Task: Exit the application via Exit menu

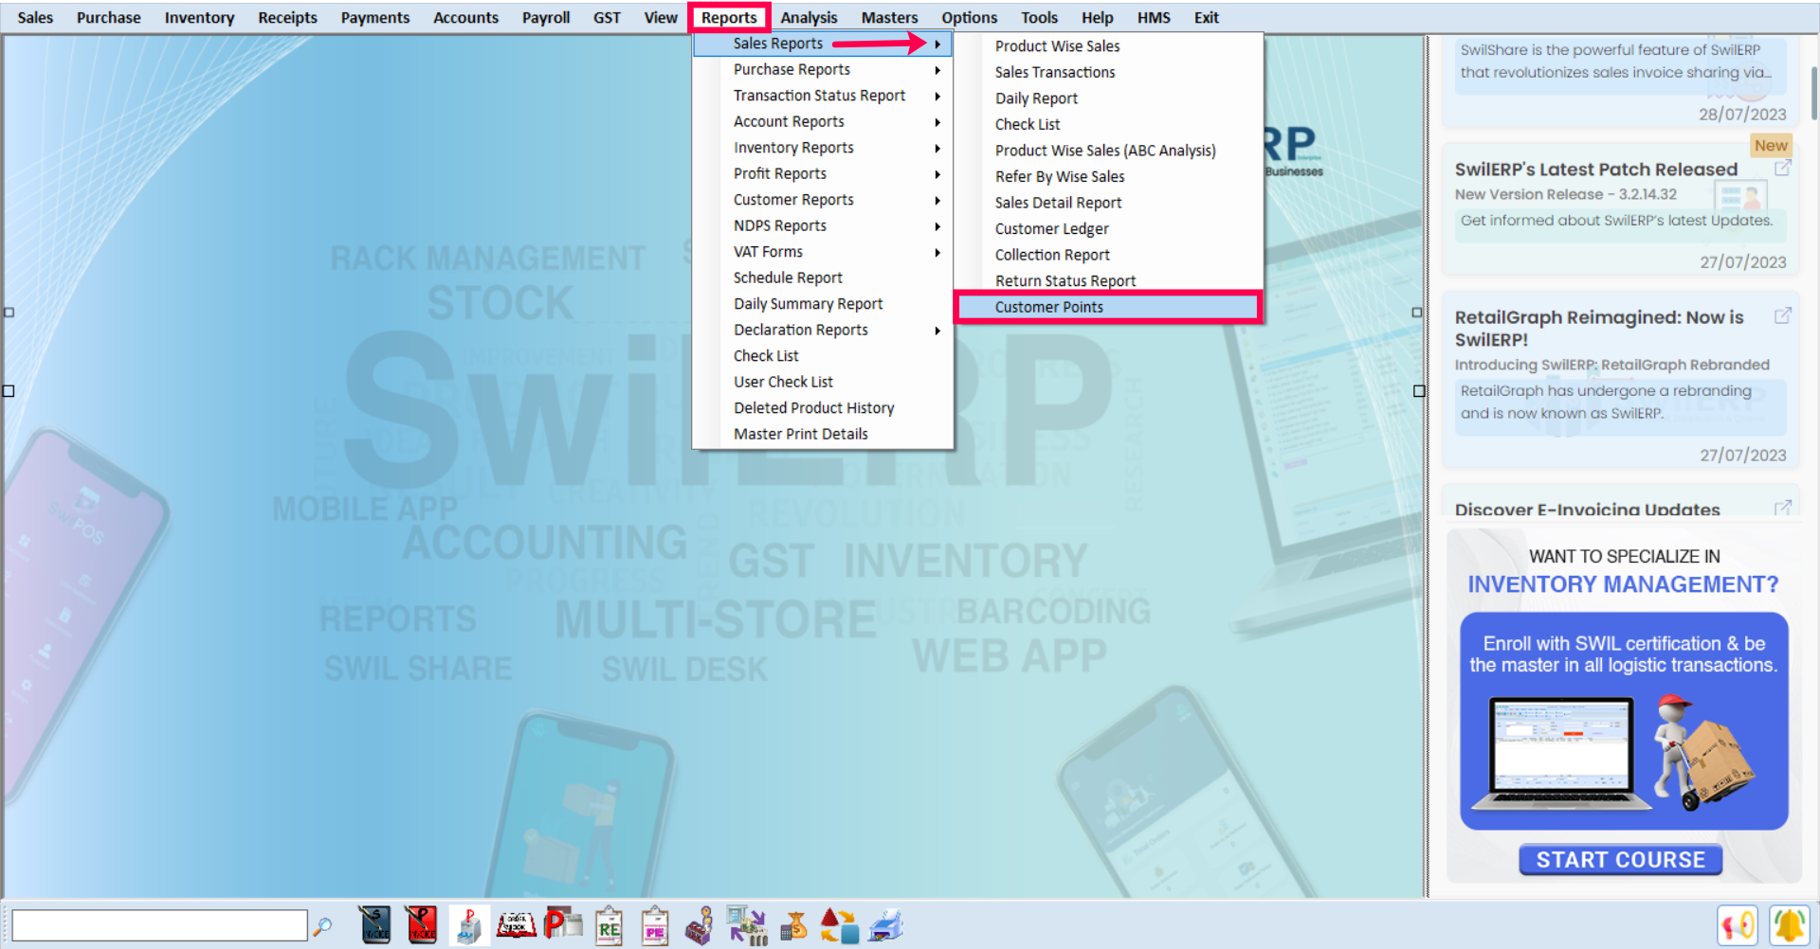Action: click(x=1206, y=17)
